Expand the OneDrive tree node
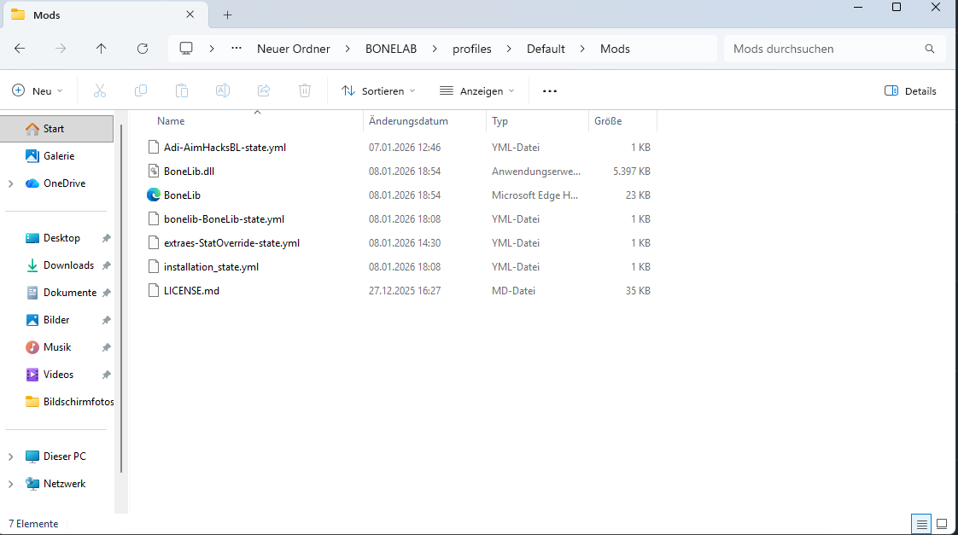The width and height of the screenshot is (958, 535). tap(10, 183)
